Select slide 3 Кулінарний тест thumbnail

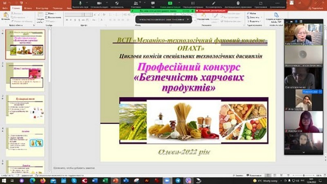[25, 109]
